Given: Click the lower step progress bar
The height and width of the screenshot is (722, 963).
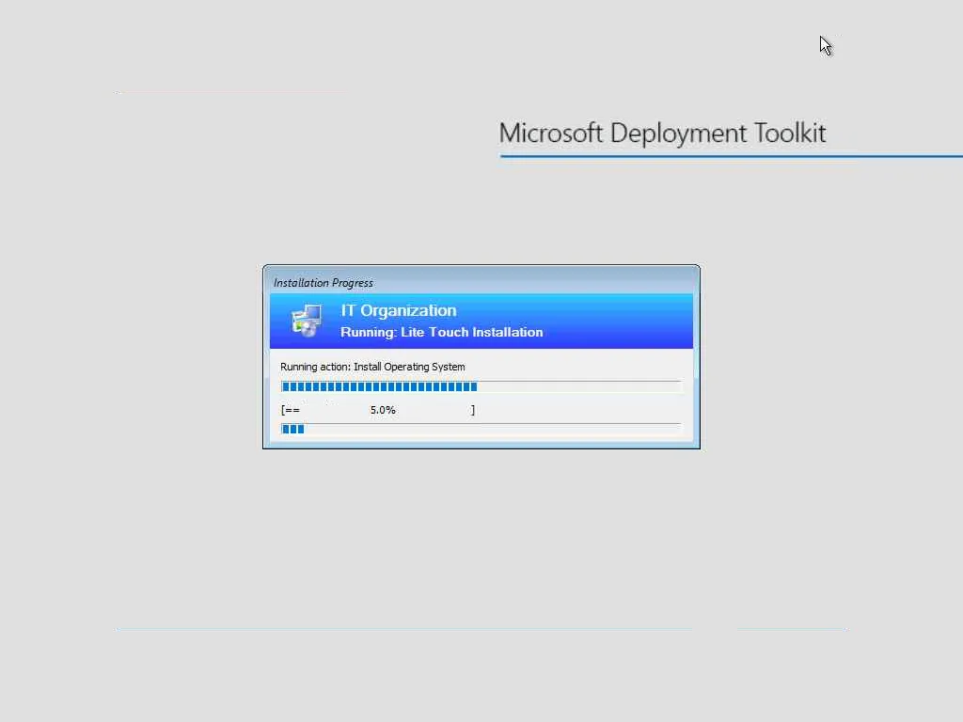Looking at the screenshot, I should [x=481, y=429].
